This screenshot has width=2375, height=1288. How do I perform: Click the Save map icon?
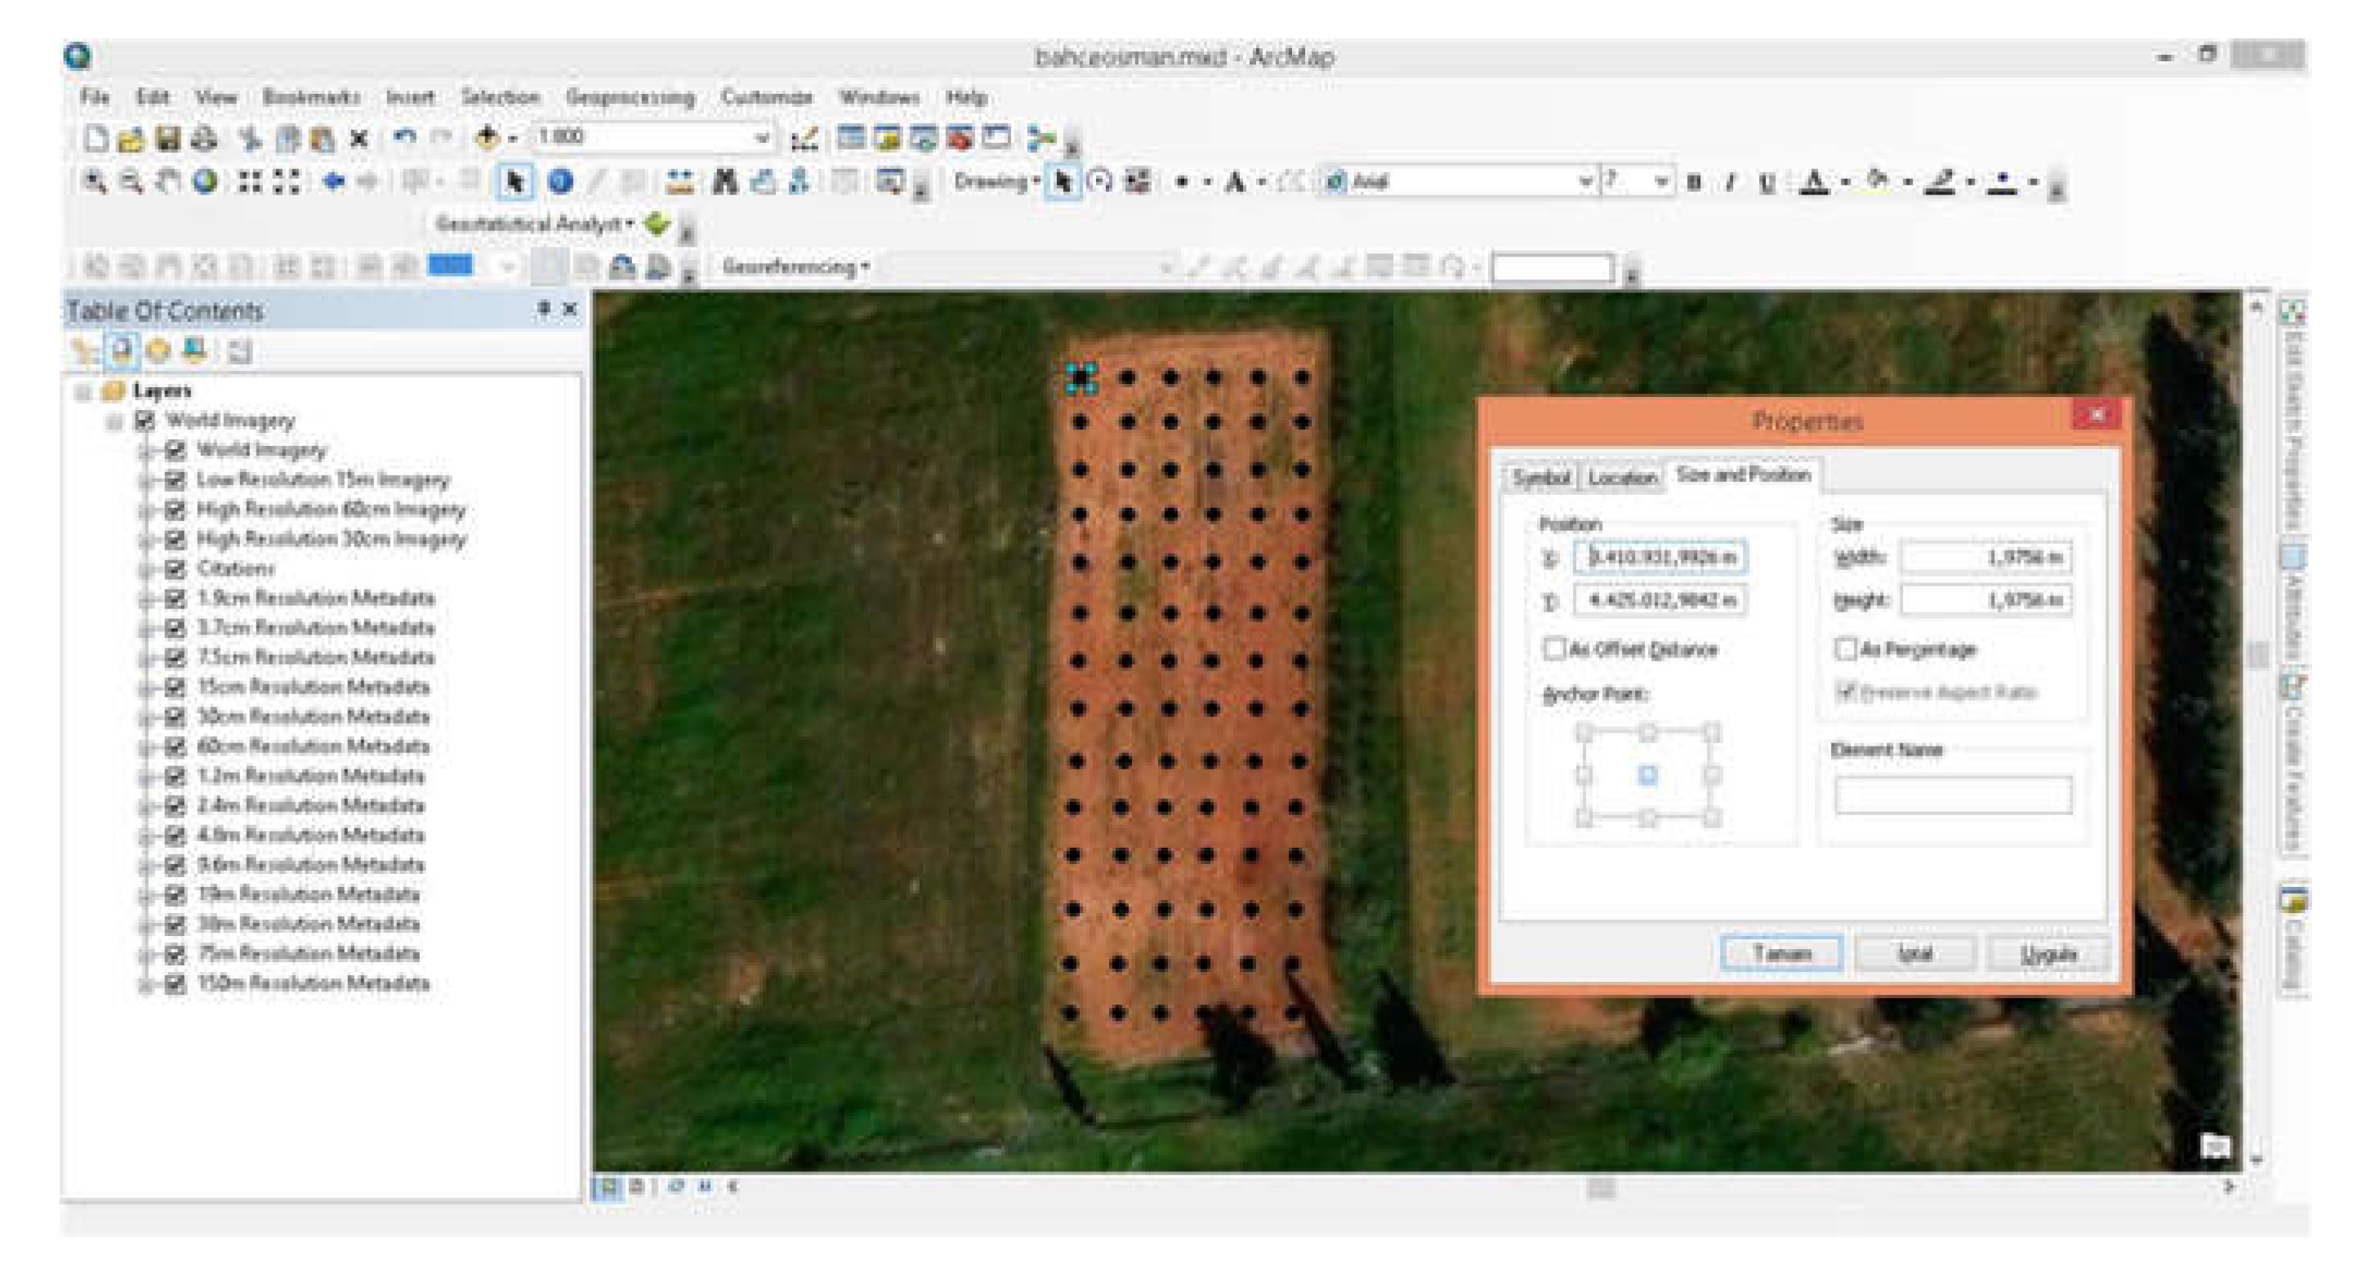point(167,139)
